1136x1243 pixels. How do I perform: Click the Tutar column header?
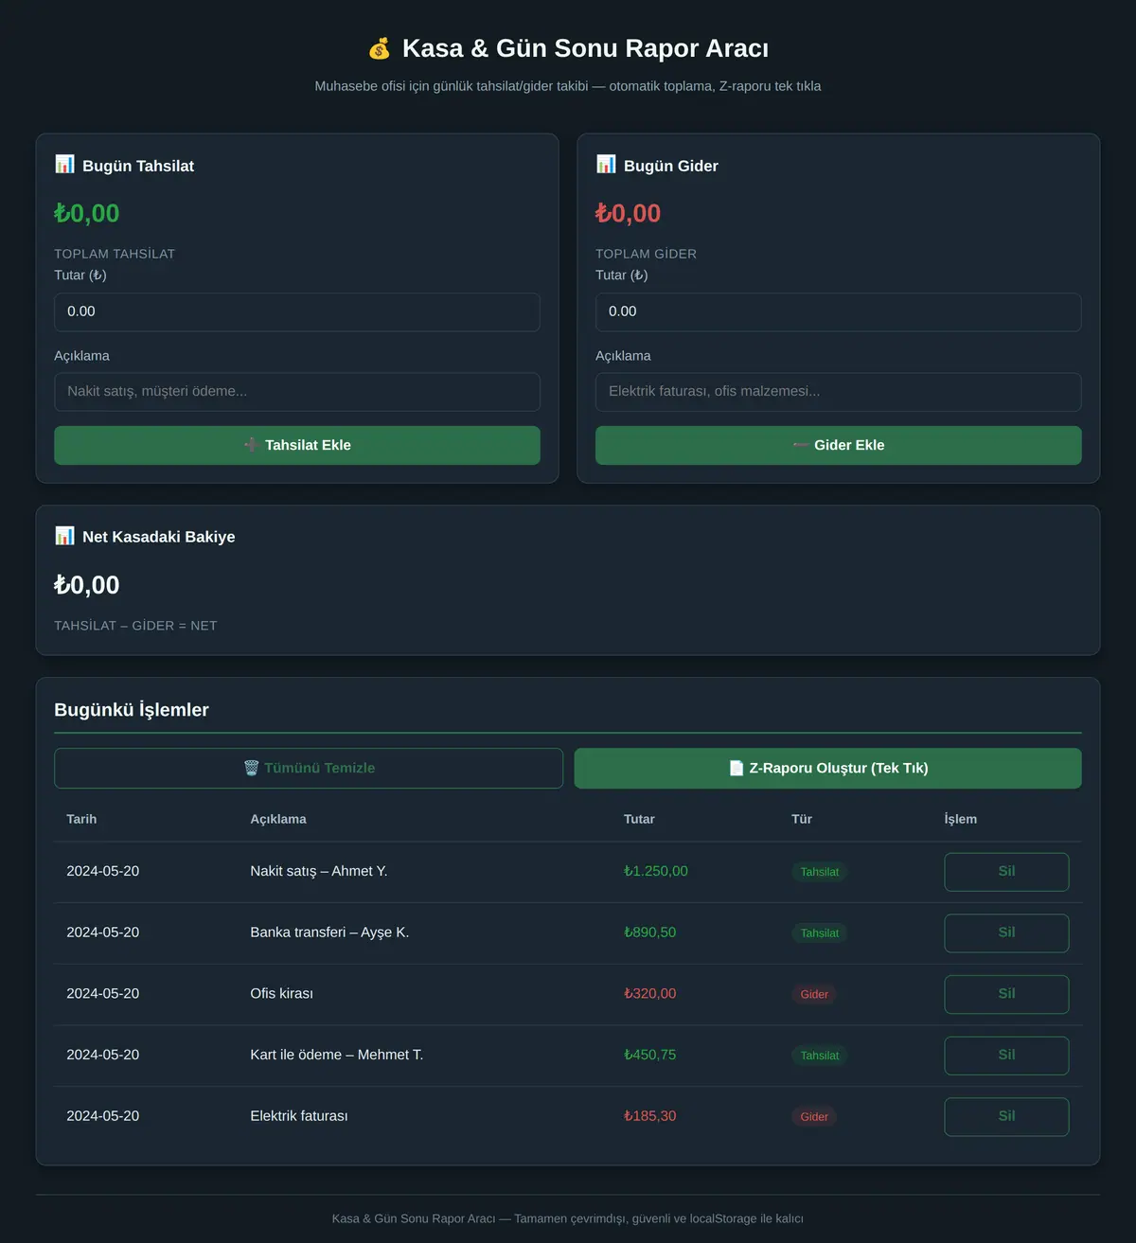(639, 819)
